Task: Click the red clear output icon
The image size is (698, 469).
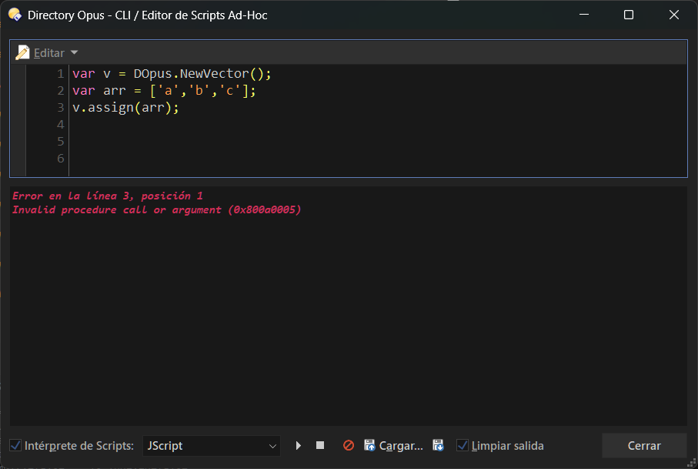Action: tap(348, 445)
